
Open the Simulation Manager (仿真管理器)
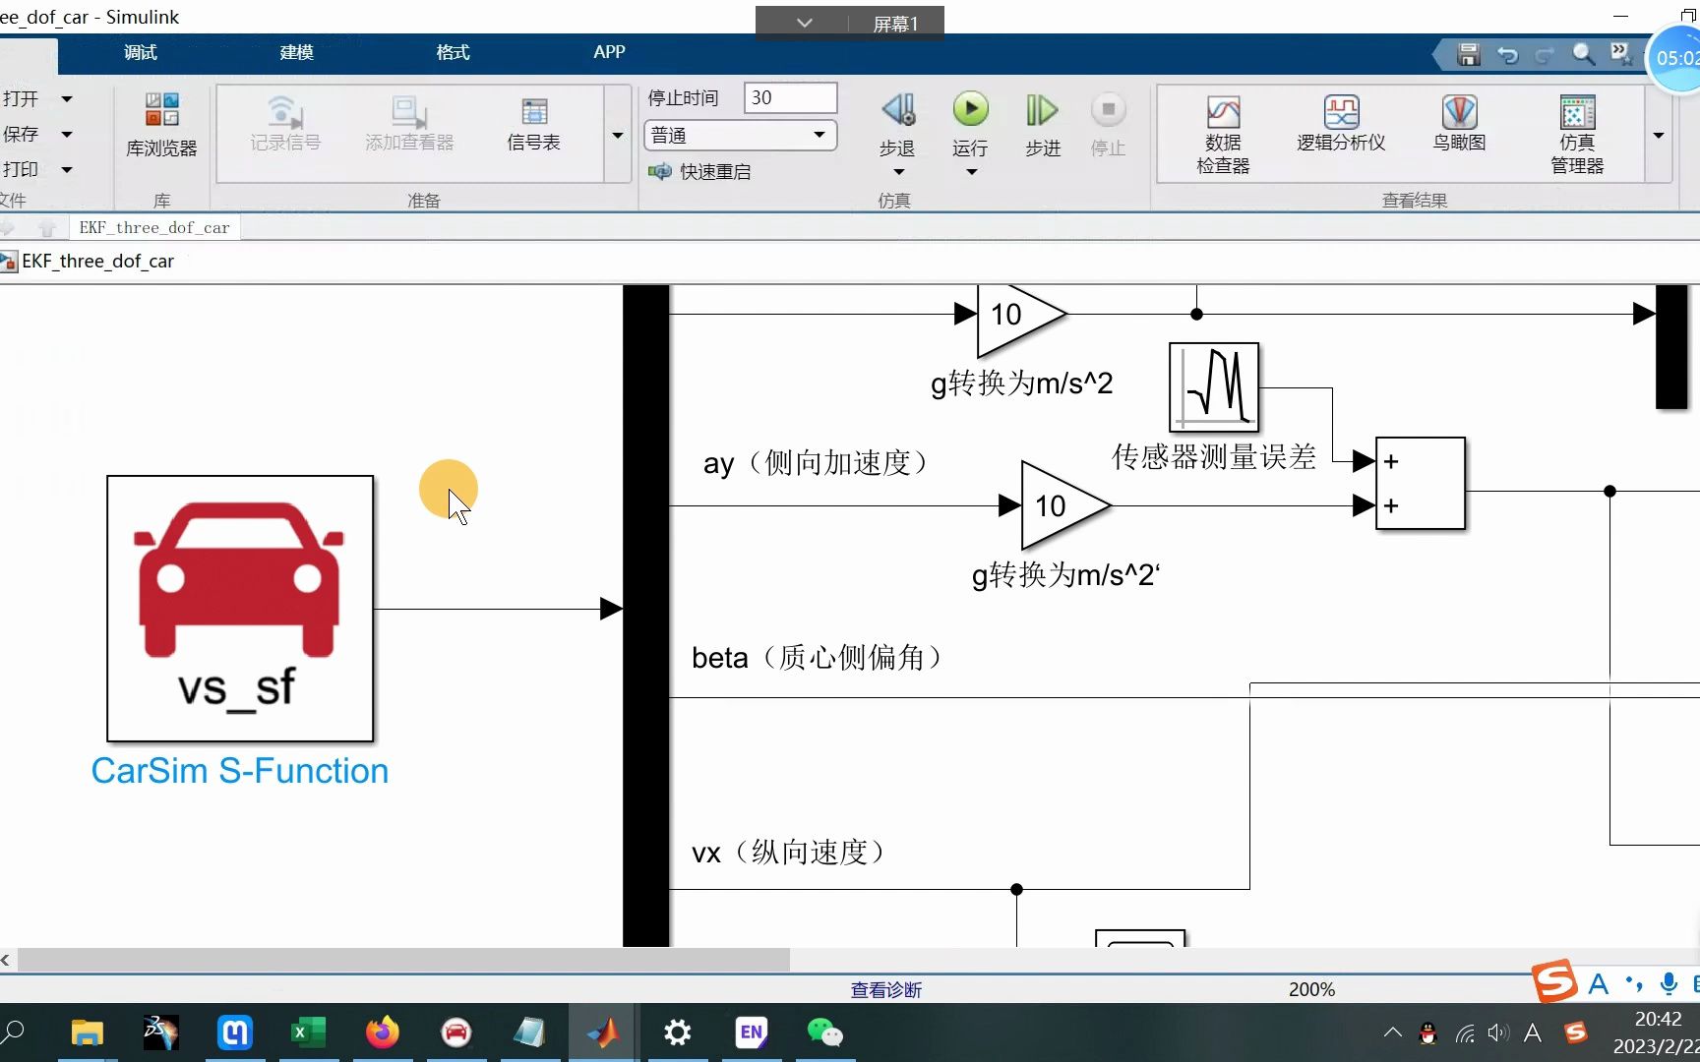[x=1577, y=136]
